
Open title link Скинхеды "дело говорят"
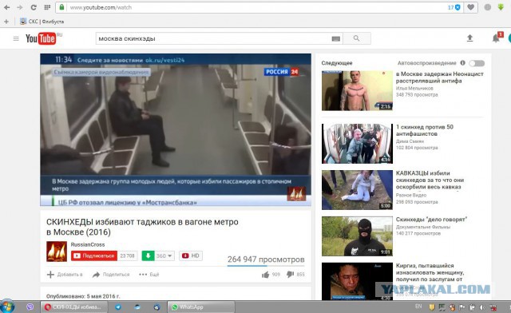pos(431,220)
